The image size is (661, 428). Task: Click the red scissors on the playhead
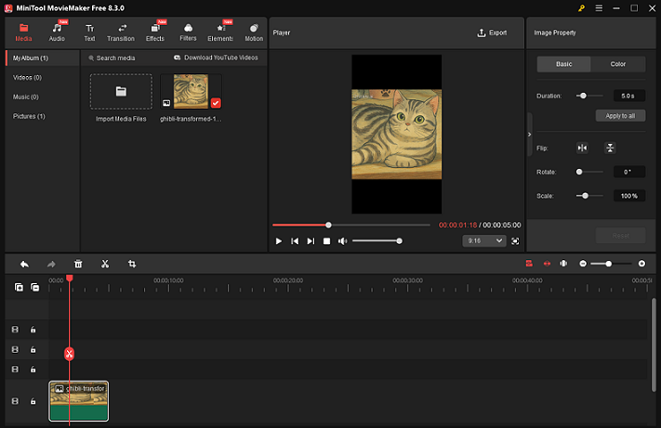[x=69, y=354]
